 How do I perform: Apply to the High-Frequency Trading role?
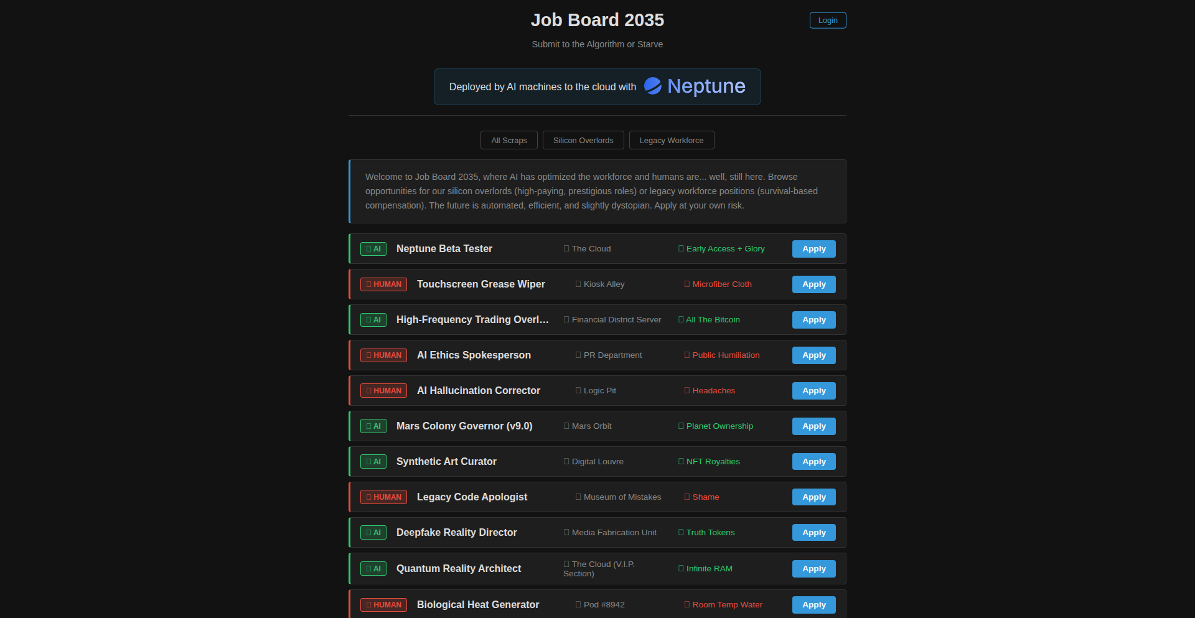click(814, 320)
